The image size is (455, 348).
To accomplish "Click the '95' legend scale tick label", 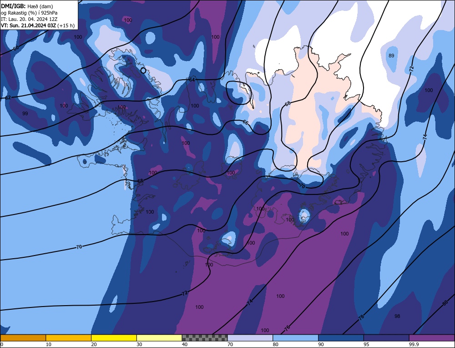I will (366, 344).
